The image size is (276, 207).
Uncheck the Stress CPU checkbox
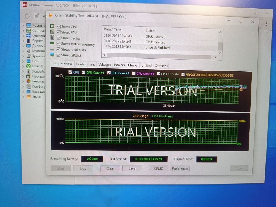pyautogui.click(x=58, y=27)
